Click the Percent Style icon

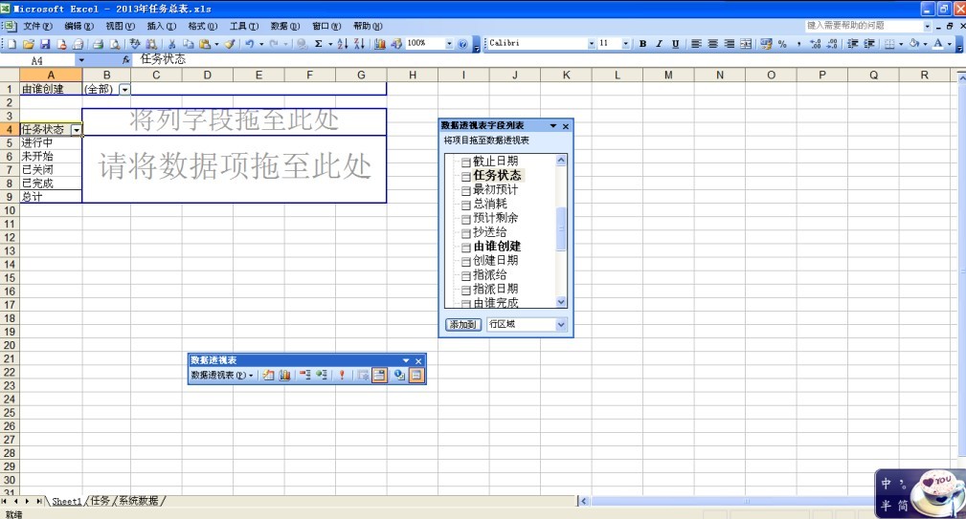click(782, 44)
